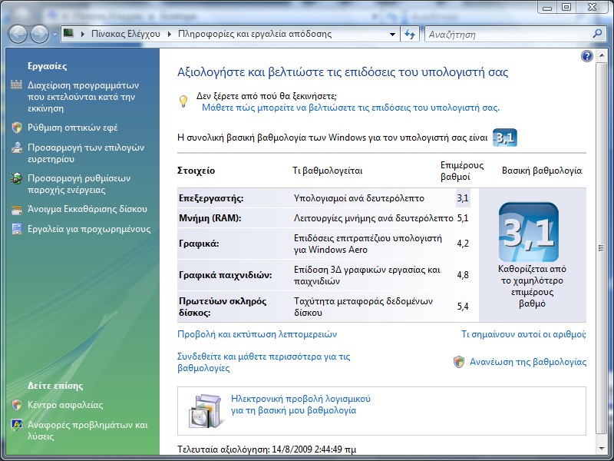The height and width of the screenshot is (461, 614).
Task: Click indexing options icon in sidebar
Action: pos(16,148)
